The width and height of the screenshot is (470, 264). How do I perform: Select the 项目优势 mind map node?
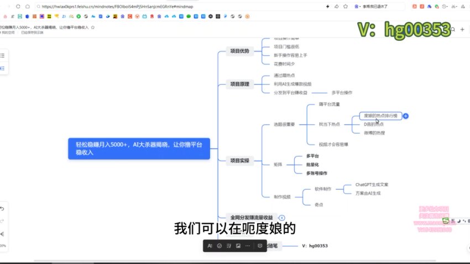coord(239,51)
